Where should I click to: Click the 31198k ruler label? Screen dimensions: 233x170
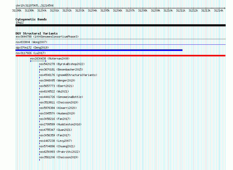pos(17,10)
